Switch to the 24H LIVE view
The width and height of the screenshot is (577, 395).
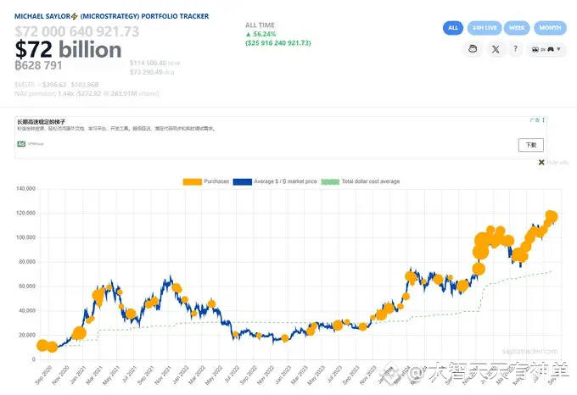(x=485, y=28)
